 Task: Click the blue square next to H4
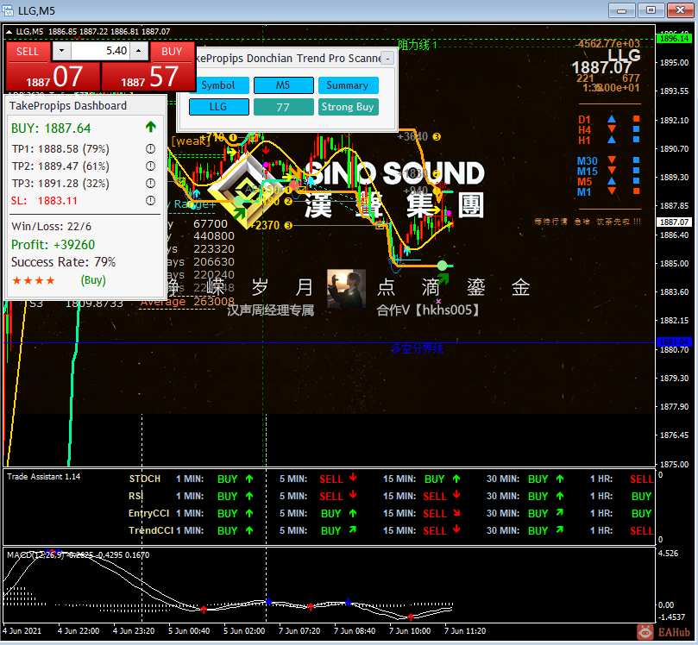pyautogui.click(x=636, y=129)
